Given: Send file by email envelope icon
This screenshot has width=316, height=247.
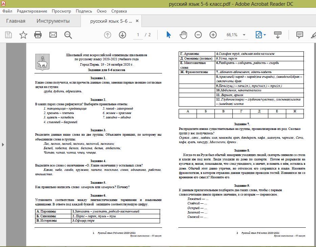Looking at the screenshot, I should point(53,35).
